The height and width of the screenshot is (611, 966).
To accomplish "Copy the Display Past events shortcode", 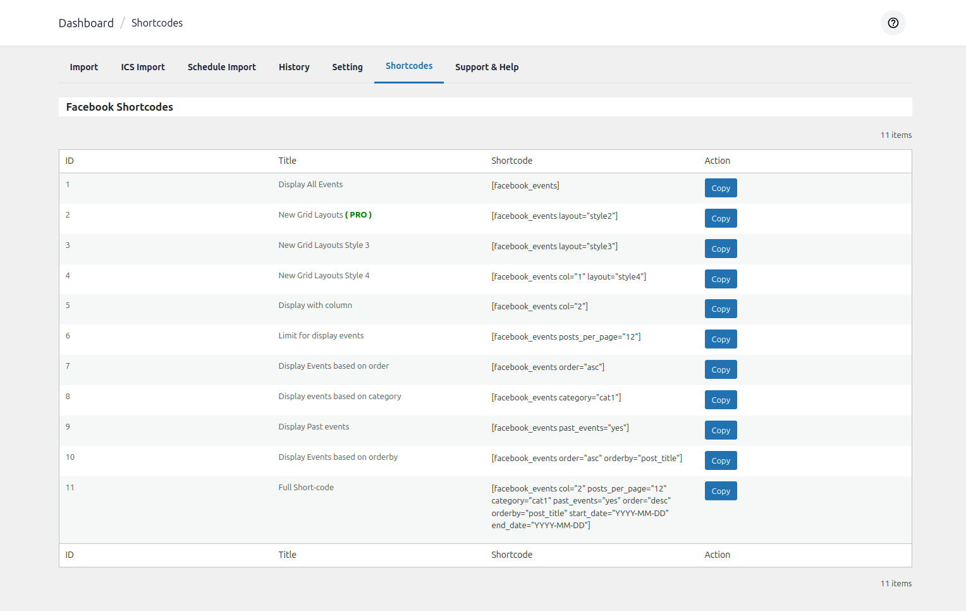I will (x=721, y=430).
